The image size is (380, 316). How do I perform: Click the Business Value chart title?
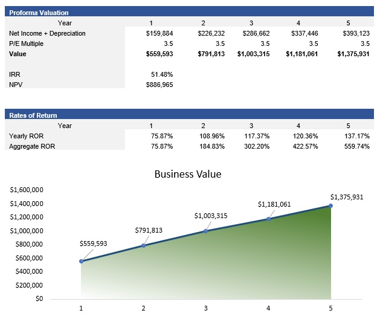(x=188, y=174)
